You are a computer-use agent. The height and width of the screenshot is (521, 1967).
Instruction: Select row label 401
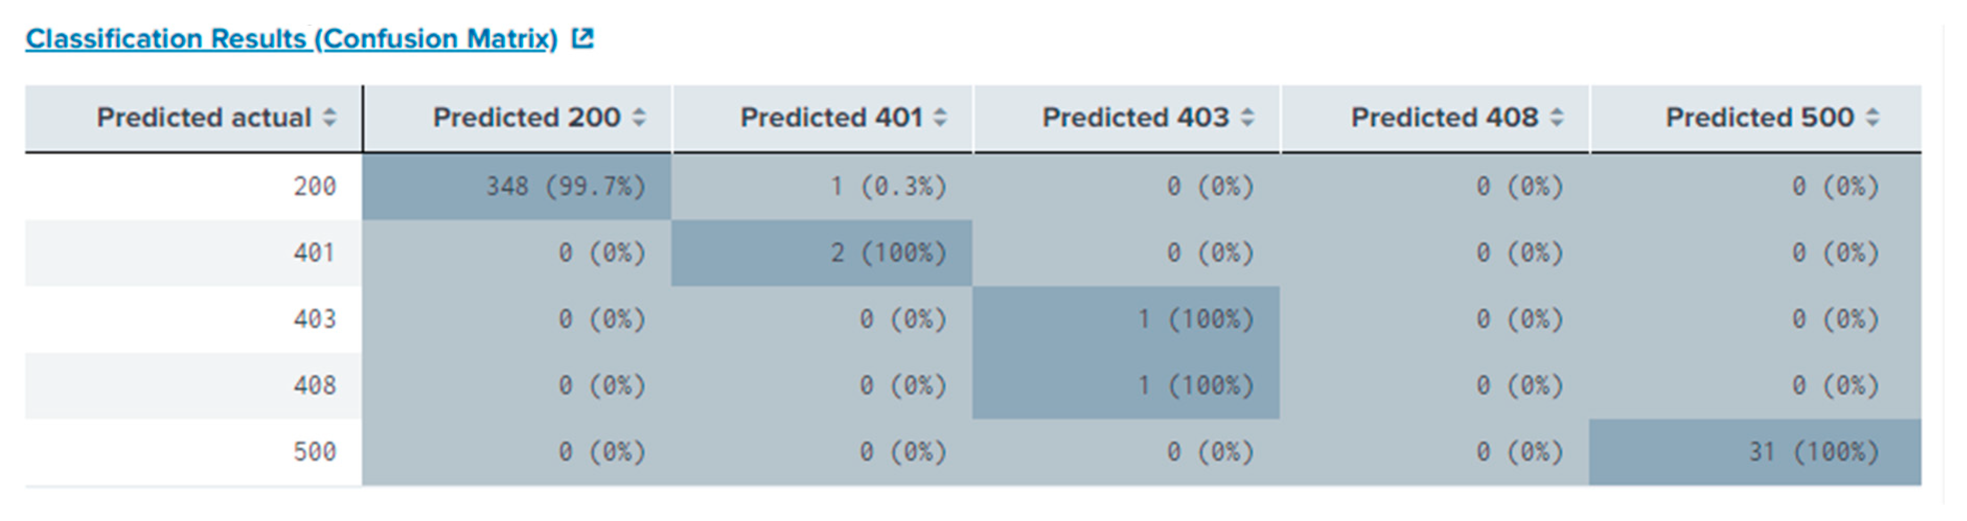(315, 253)
